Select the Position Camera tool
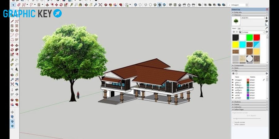The width and height of the screenshot is (279, 139). [12, 90]
